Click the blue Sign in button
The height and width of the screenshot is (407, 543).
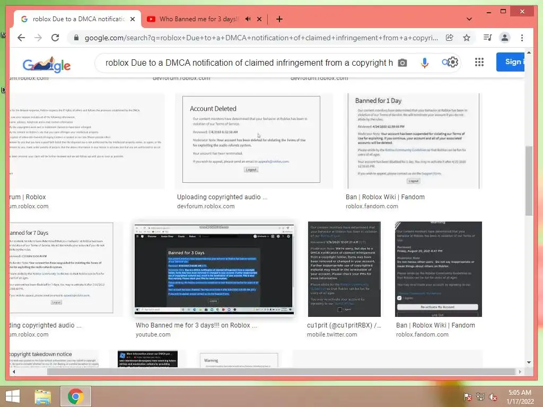point(511,62)
